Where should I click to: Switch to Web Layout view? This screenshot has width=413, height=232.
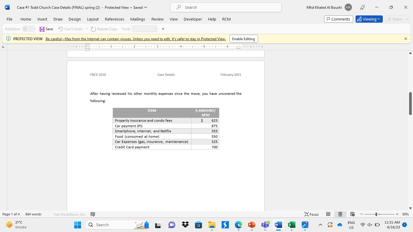(x=352, y=214)
